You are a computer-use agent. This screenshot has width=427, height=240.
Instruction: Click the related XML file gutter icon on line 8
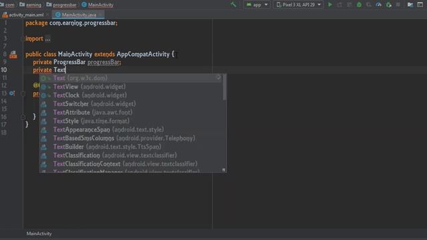13,55
